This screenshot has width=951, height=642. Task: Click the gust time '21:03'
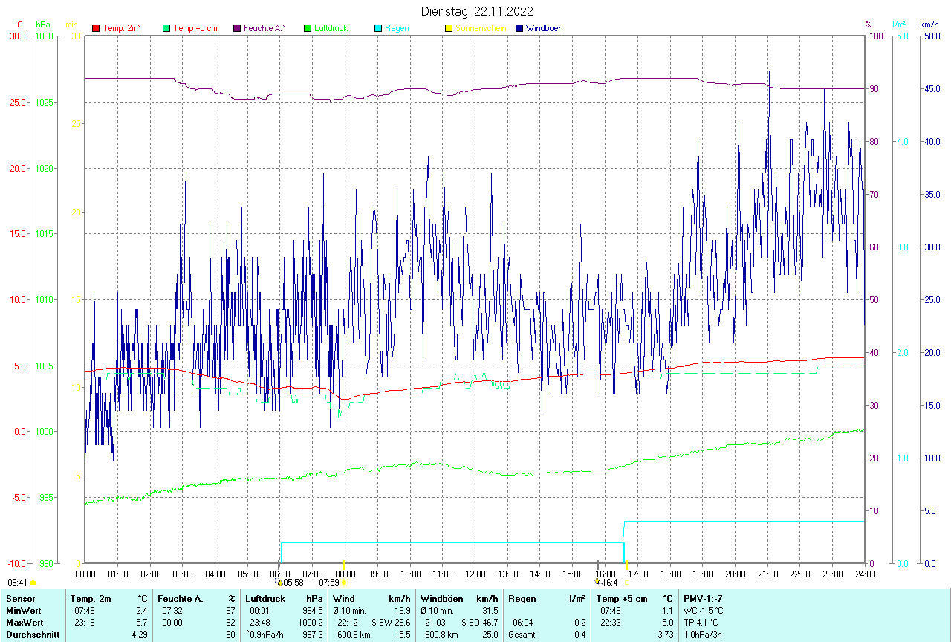tap(437, 623)
